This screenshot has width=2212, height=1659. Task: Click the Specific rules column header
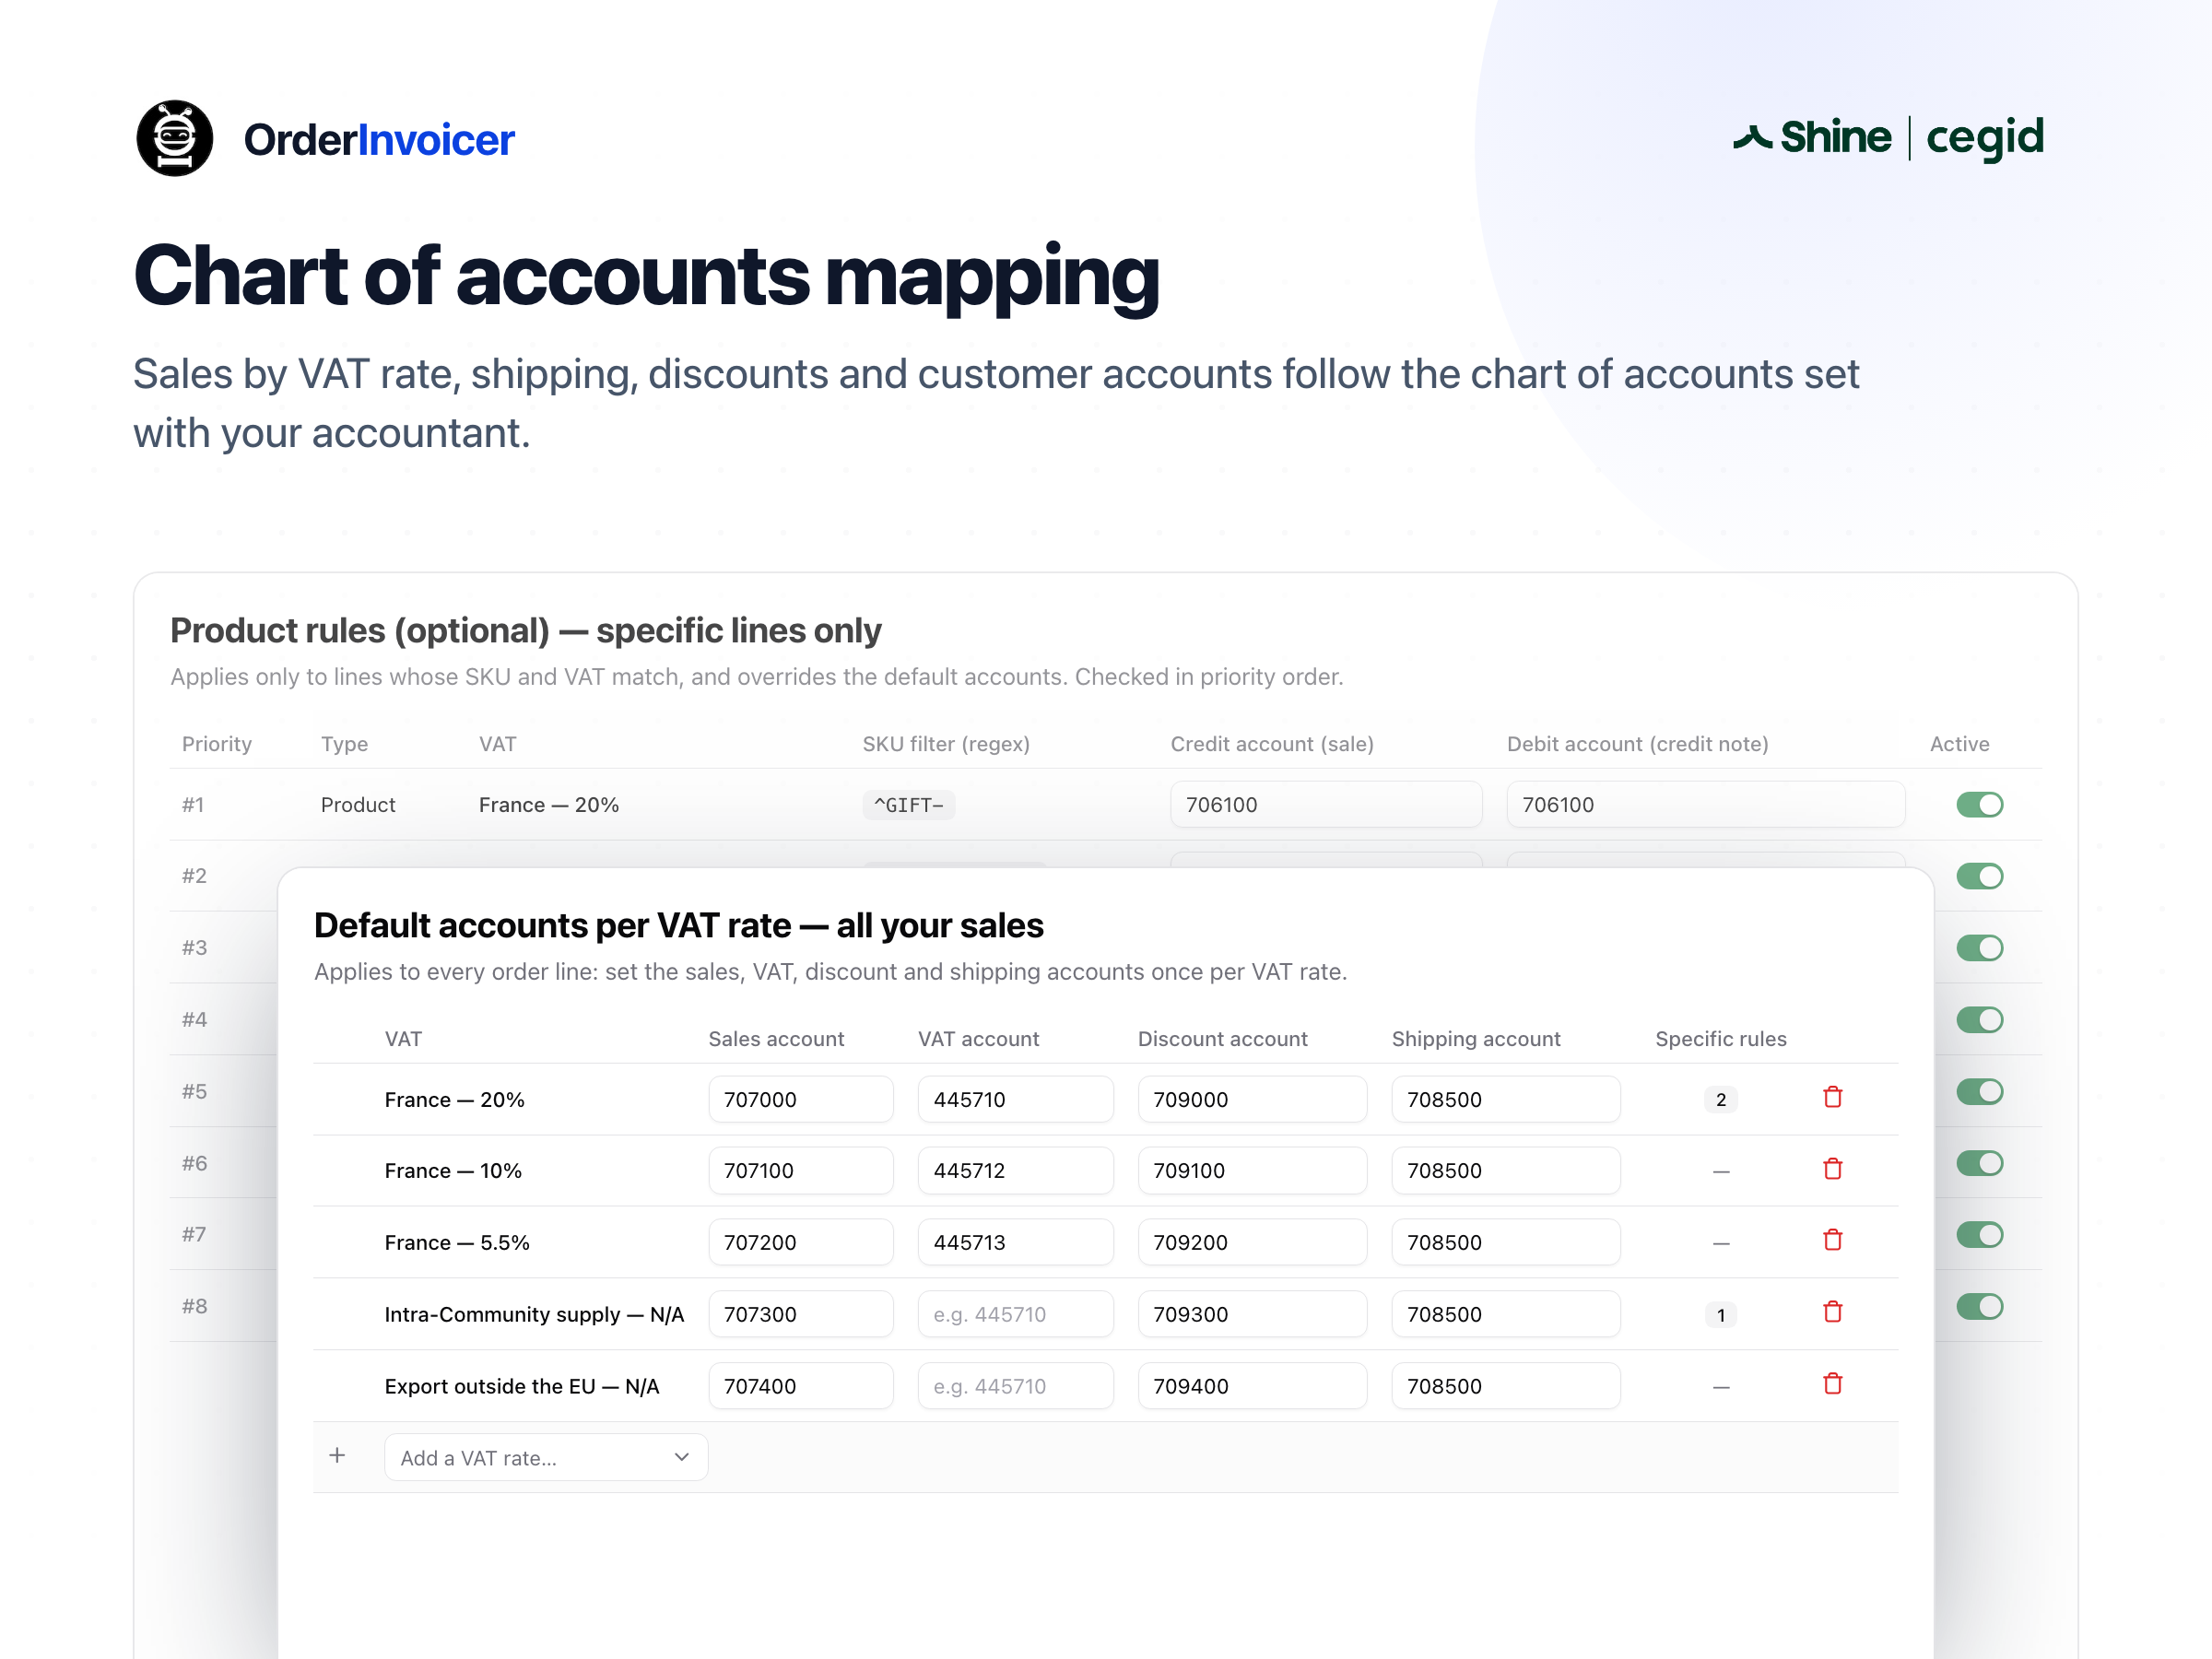1721,1039
